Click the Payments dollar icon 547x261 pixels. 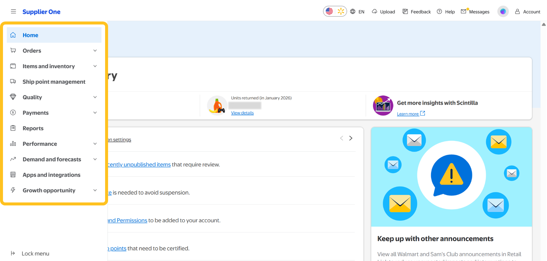tap(13, 113)
